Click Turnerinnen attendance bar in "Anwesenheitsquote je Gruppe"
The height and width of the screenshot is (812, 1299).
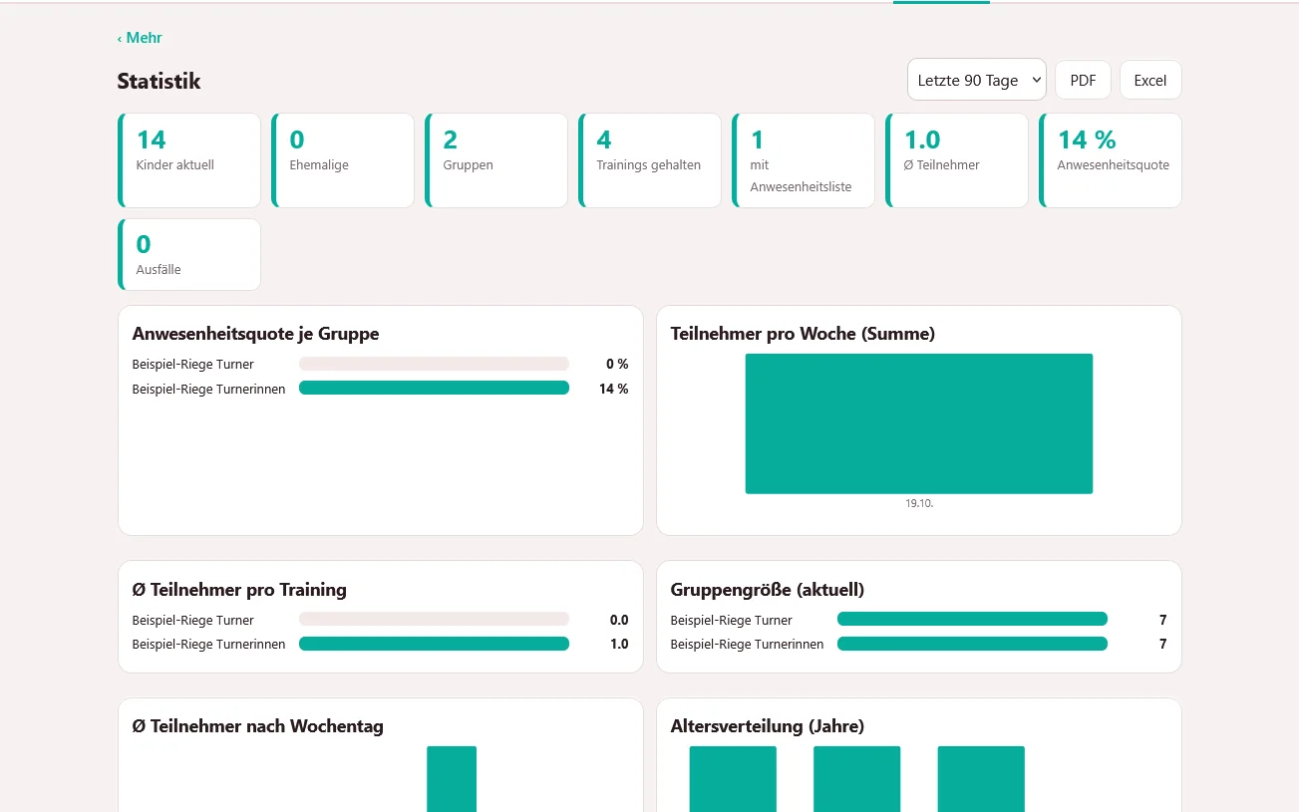point(434,388)
